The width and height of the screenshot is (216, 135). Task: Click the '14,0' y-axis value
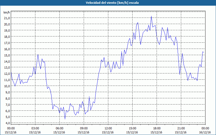(x=7, y=62)
